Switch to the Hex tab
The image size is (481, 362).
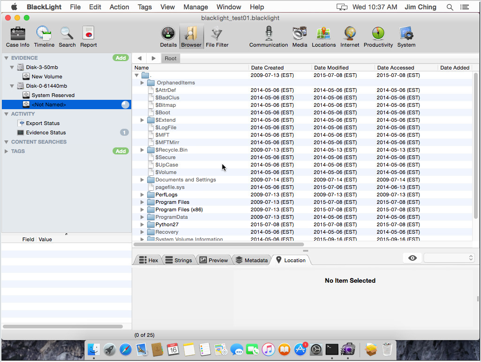pos(149,260)
